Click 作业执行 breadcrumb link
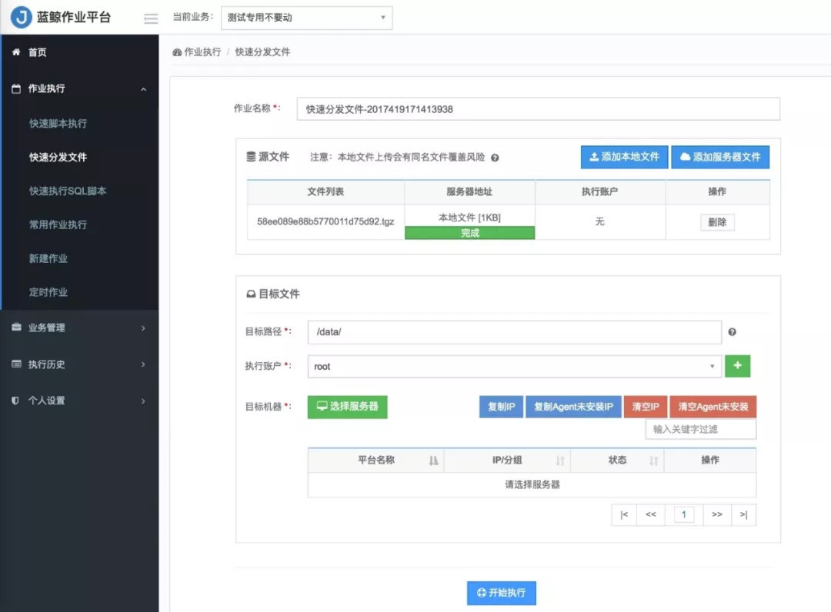831x612 pixels. point(202,52)
